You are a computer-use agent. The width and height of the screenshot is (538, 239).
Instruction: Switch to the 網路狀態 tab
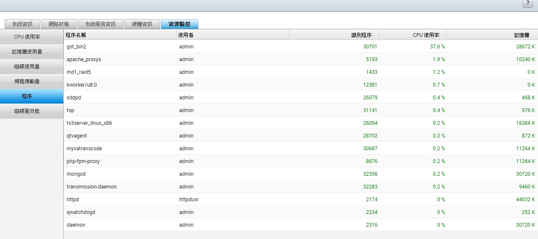tap(59, 24)
